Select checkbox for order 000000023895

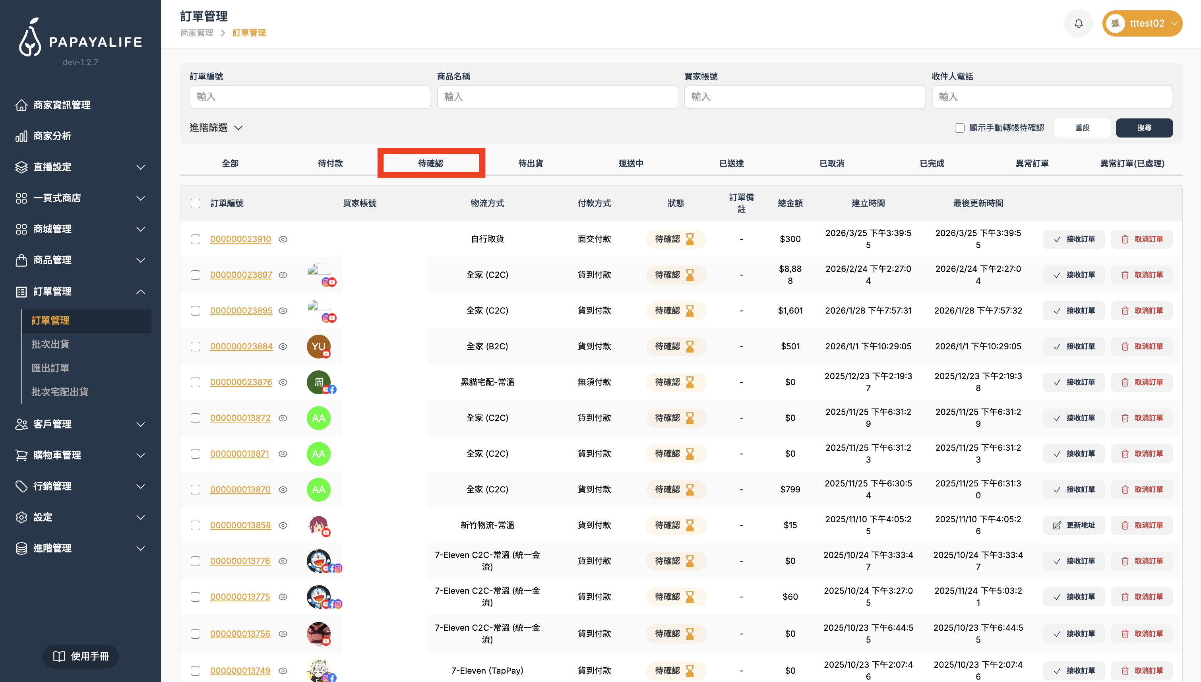[195, 311]
